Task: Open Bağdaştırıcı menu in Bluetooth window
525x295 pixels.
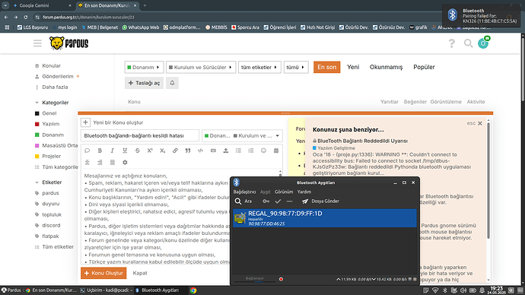Action: tap(244, 192)
